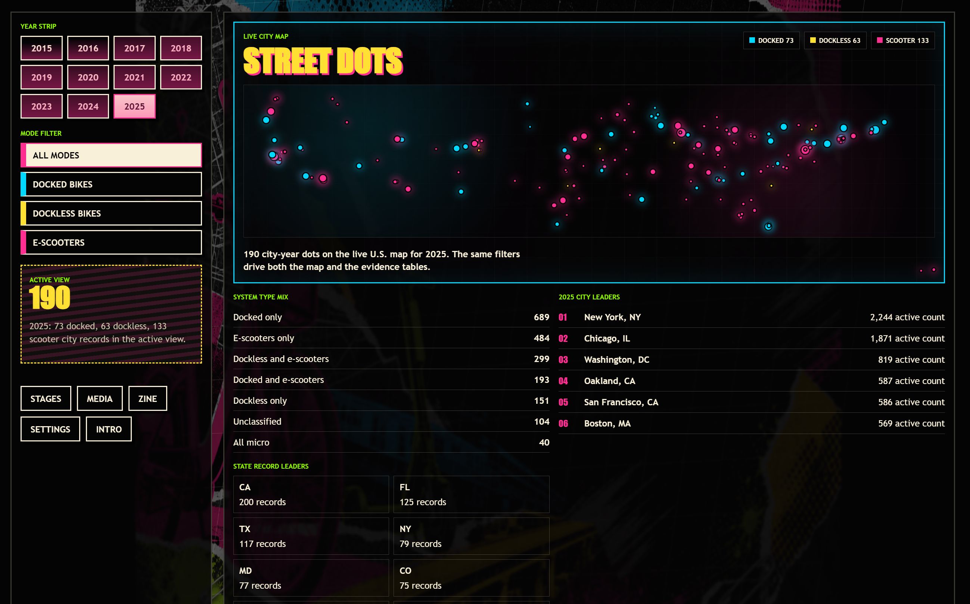Select year 2022 in the year strip
The height and width of the screenshot is (604, 970).
[181, 78]
